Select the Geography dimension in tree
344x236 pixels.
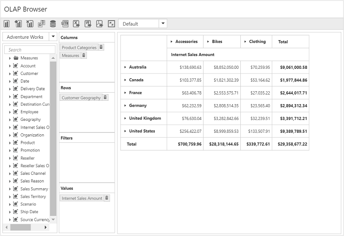(x=30, y=119)
